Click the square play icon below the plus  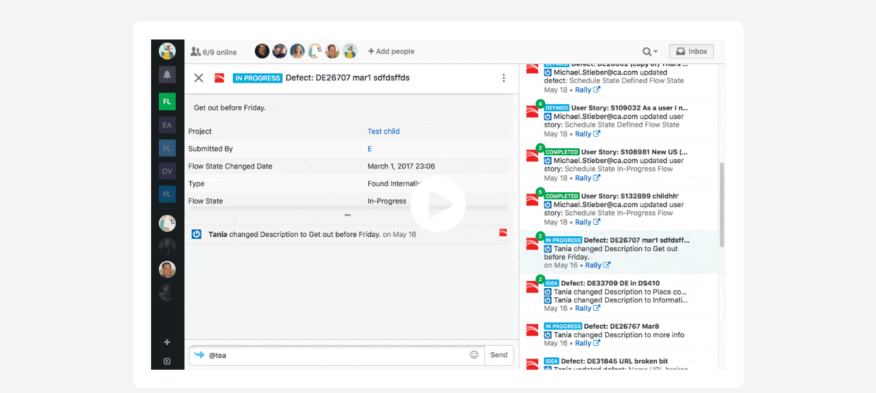(x=167, y=361)
